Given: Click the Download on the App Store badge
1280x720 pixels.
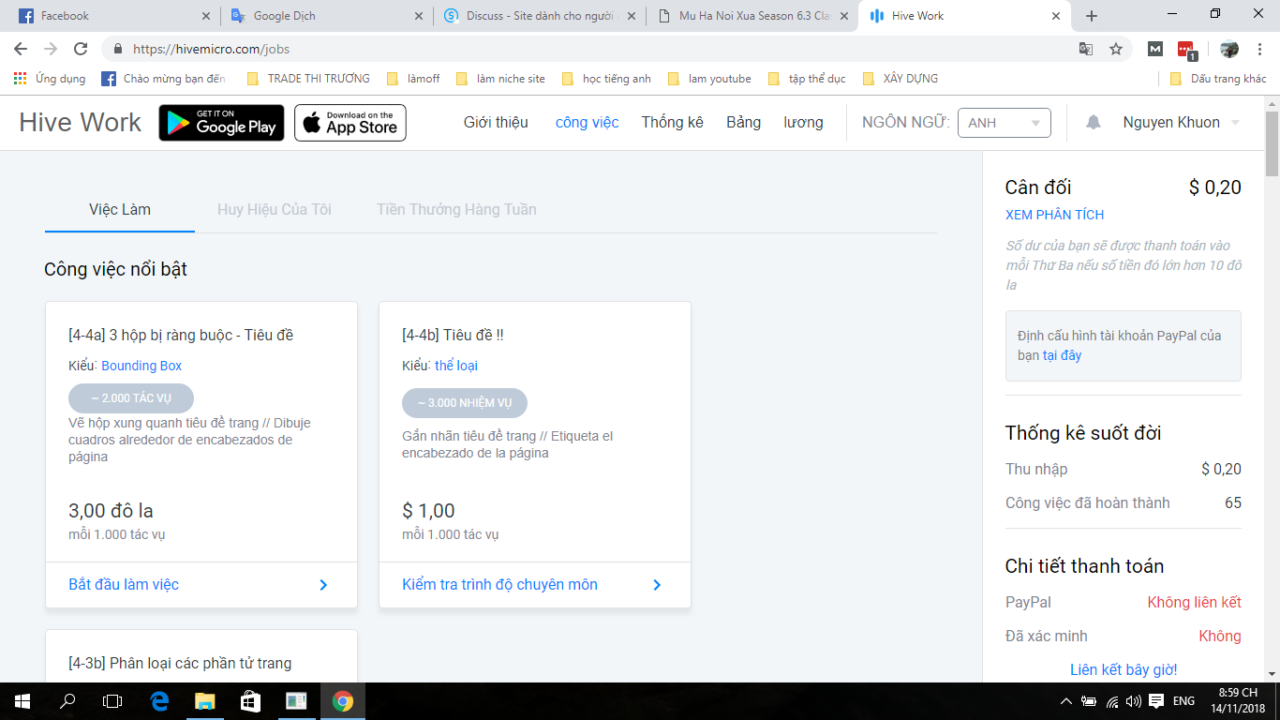Looking at the screenshot, I should (x=350, y=123).
